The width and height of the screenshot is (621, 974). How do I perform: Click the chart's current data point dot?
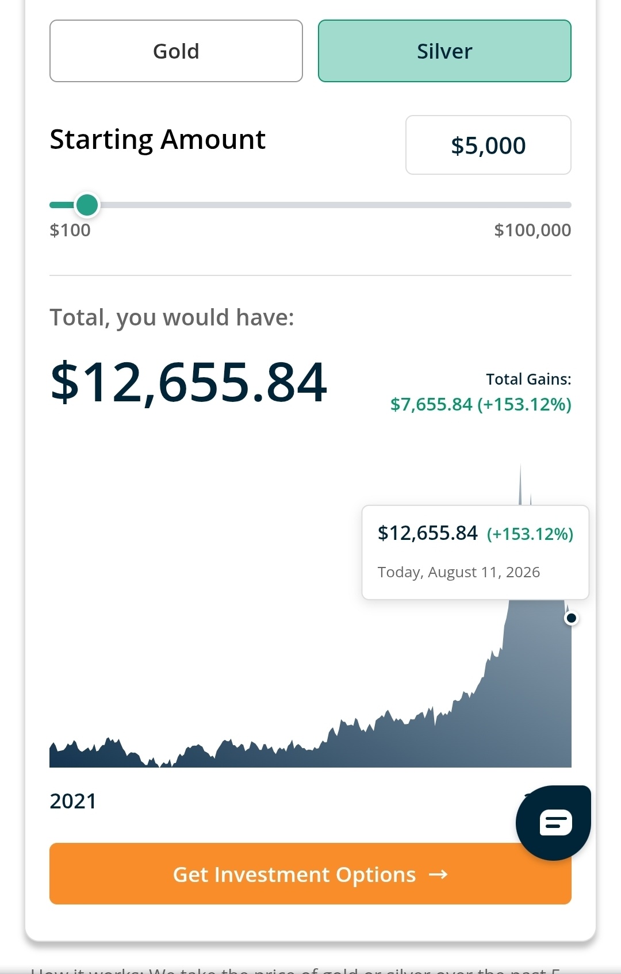571,618
